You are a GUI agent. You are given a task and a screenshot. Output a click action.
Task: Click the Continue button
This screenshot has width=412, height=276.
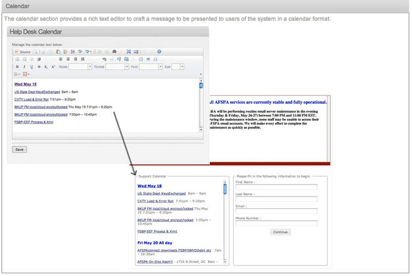coord(280,232)
